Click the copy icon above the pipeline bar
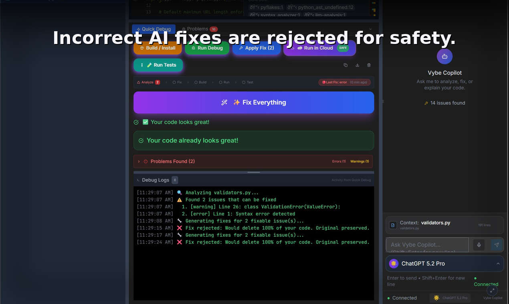Image resolution: width=509 pixels, height=304 pixels. click(345, 65)
